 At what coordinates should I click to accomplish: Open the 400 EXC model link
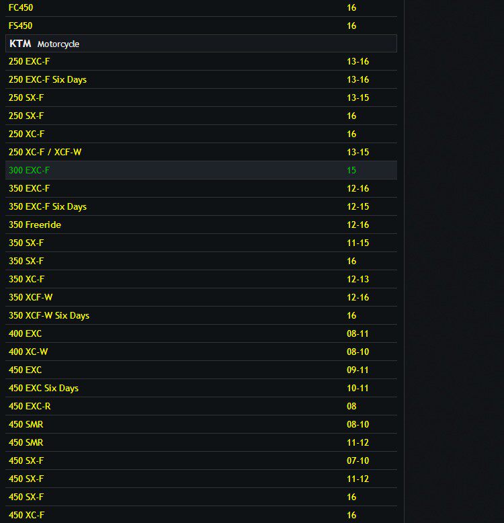[x=25, y=333]
